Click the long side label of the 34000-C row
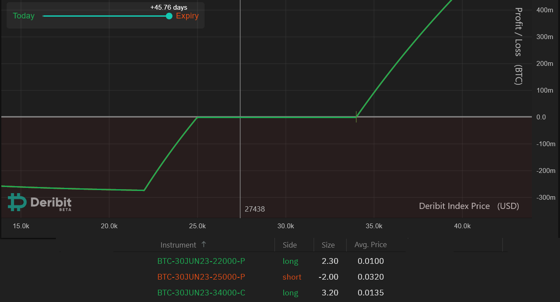Image resolution: width=560 pixels, height=302 pixels. (290, 292)
